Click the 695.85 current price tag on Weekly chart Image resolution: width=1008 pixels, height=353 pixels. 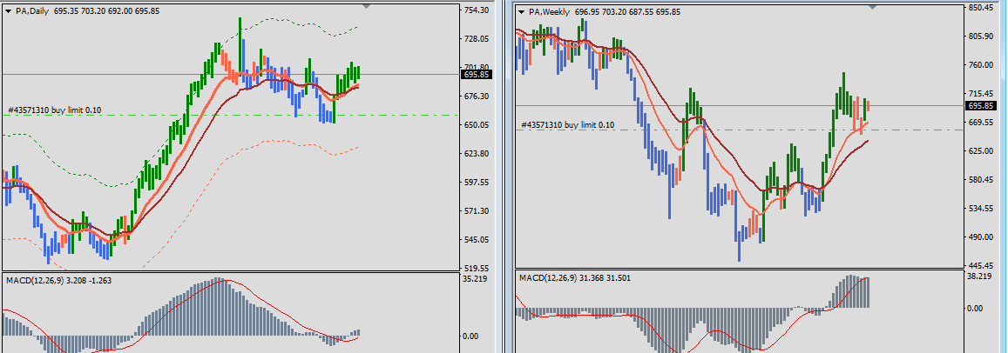point(980,105)
